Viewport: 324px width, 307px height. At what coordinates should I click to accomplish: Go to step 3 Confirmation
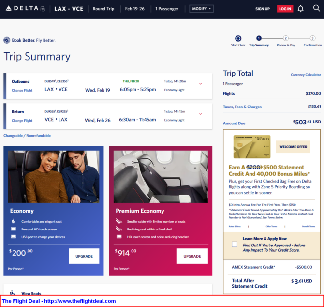click(x=312, y=38)
